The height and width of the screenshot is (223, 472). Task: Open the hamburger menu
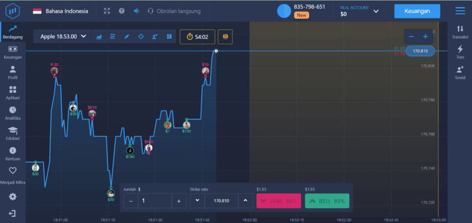460,11
